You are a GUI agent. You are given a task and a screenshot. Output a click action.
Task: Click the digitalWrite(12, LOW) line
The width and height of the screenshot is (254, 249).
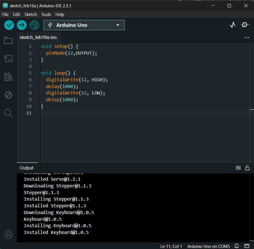75,93
